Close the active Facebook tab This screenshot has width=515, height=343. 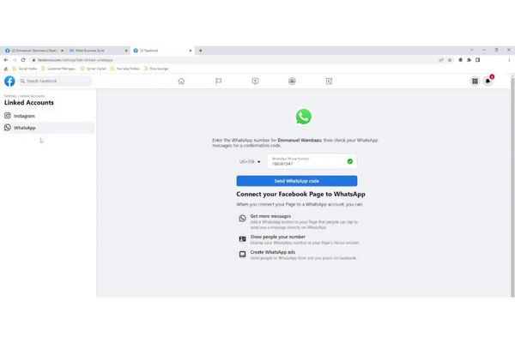[x=191, y=51]
